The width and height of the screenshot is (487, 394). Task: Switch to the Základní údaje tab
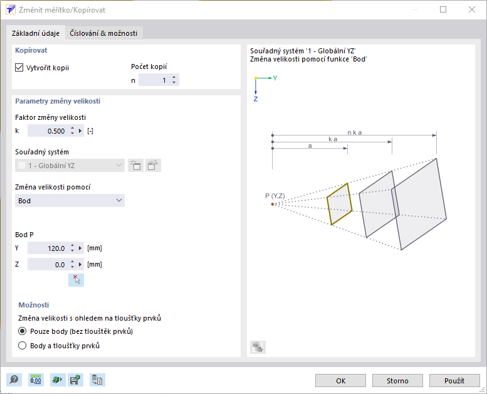[35, 33]
